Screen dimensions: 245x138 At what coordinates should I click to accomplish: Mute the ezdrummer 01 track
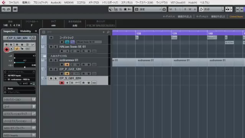51,60
